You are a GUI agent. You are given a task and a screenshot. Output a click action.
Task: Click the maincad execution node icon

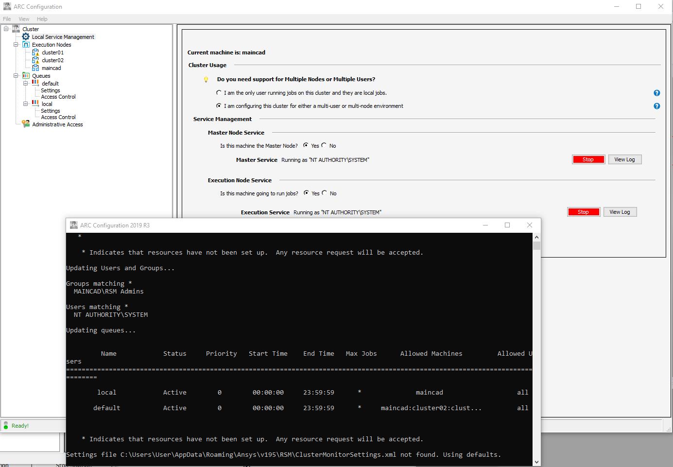pyautogui.click(x=35, y=68)
